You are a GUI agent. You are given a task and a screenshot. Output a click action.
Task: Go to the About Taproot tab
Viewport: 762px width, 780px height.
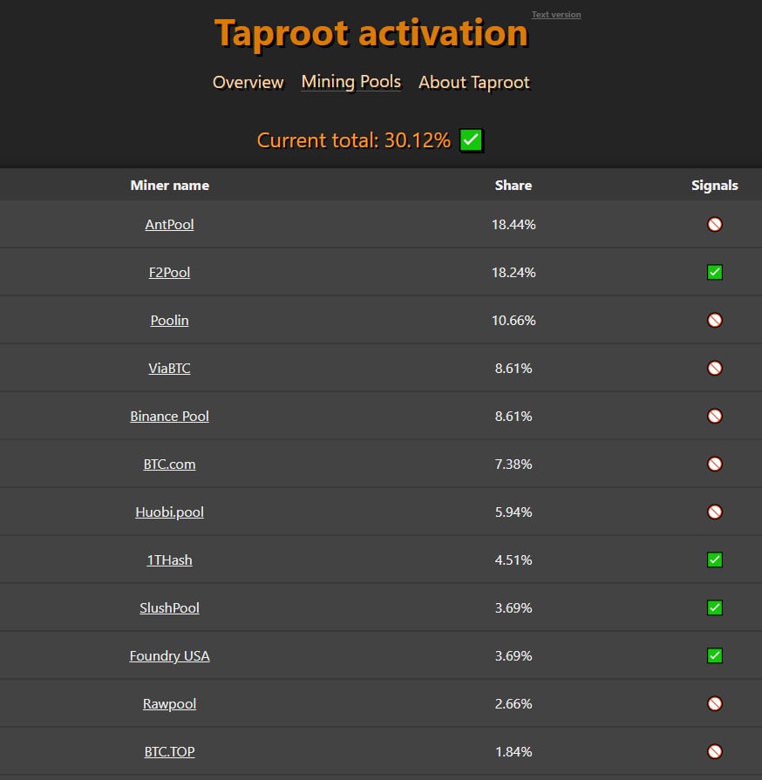tap(474, 83)
